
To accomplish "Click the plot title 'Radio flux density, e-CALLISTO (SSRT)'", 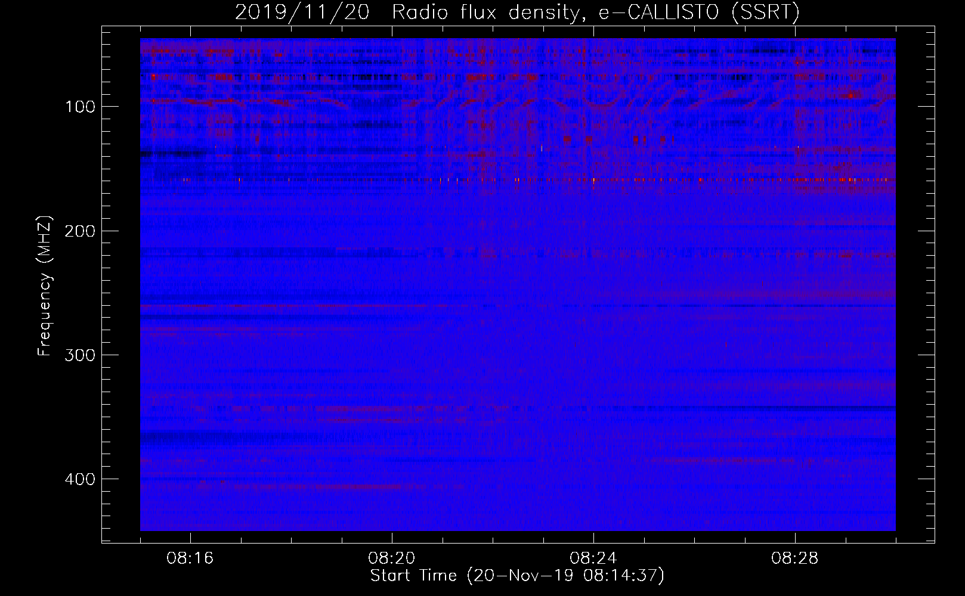I will pyautogui.click(x=595, y=13).
